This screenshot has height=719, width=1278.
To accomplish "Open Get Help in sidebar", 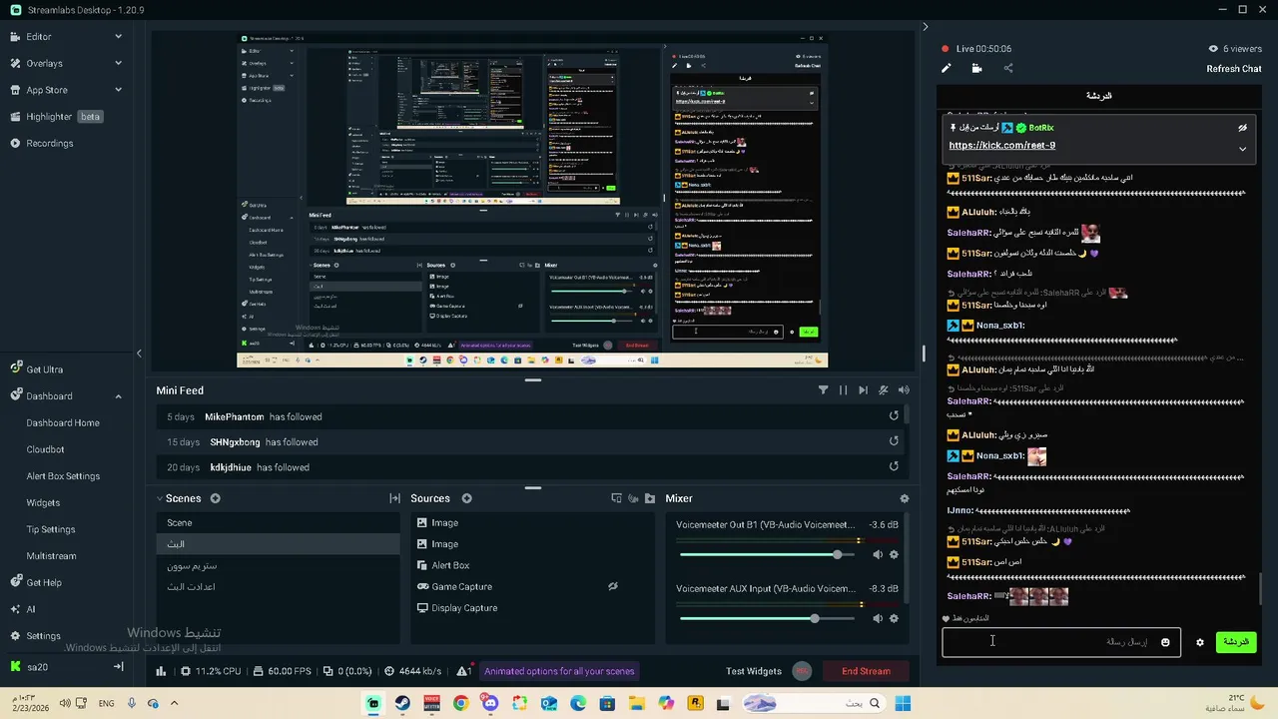I will pyautogui.click(x=44, y=582).
